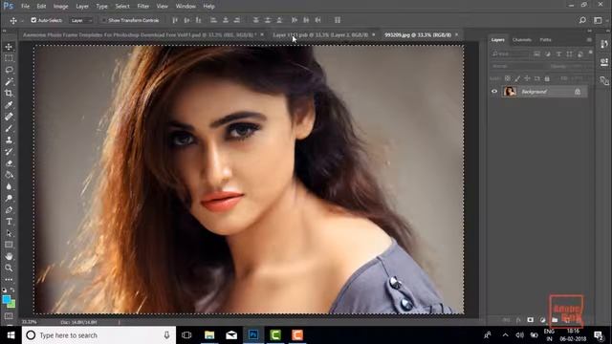Open the status bar info arrow
The image size is (612, 344).
pyautogui.click(x=119, y=322)
